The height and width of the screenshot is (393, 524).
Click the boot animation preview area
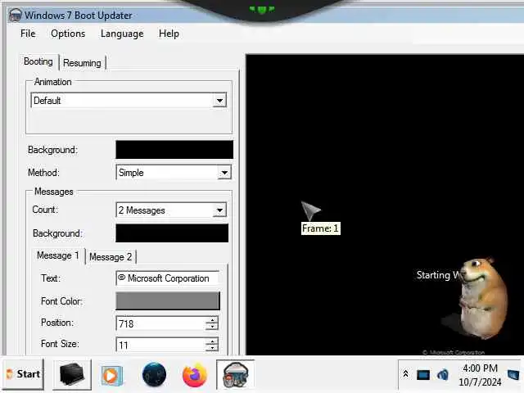pyautogui.click(x=385, y=205)
